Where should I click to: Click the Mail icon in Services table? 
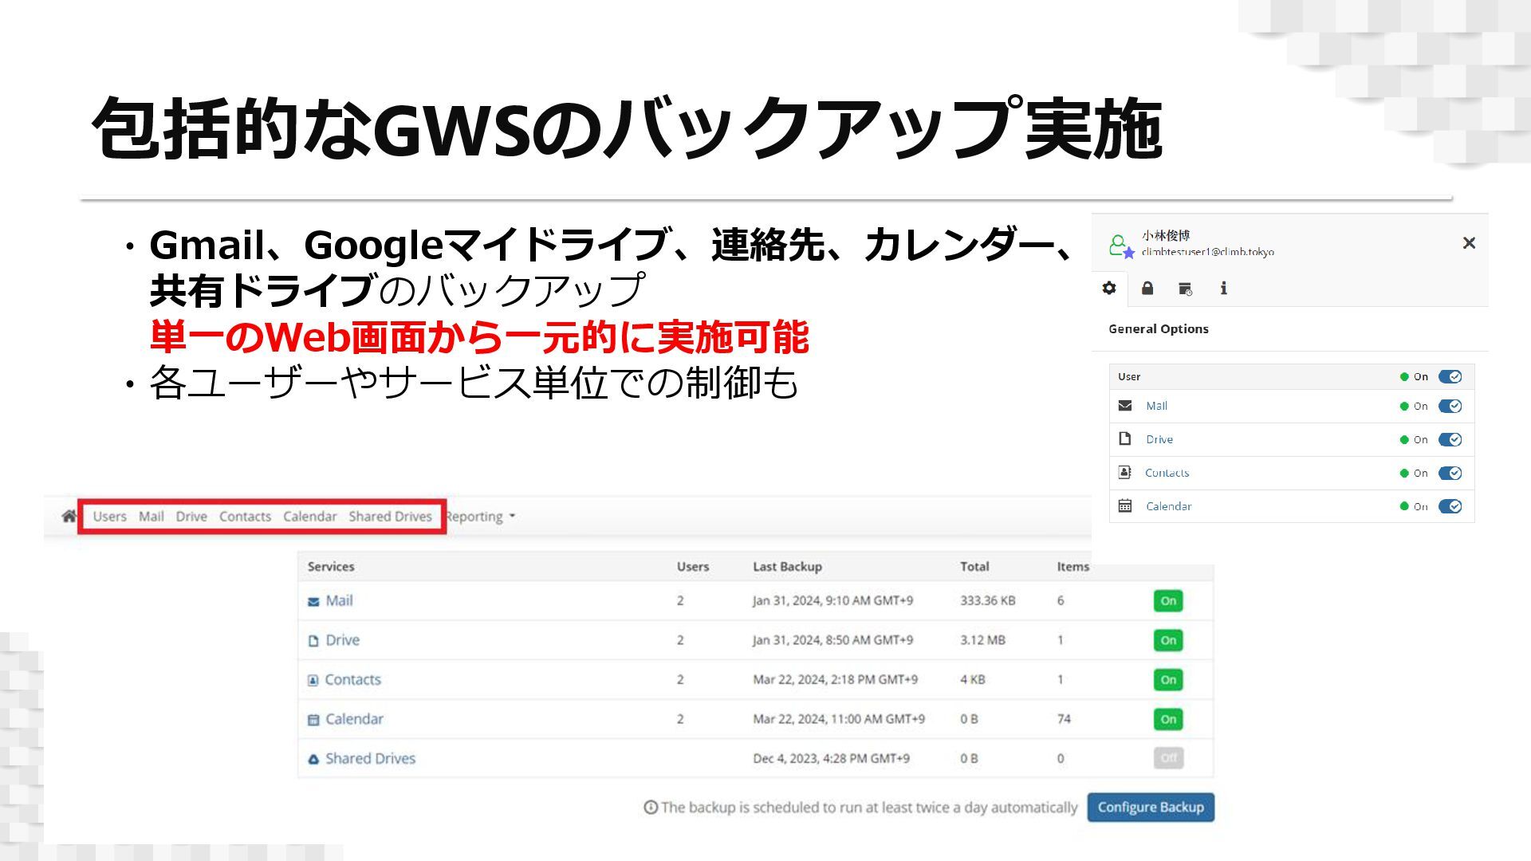coord(313,602)
